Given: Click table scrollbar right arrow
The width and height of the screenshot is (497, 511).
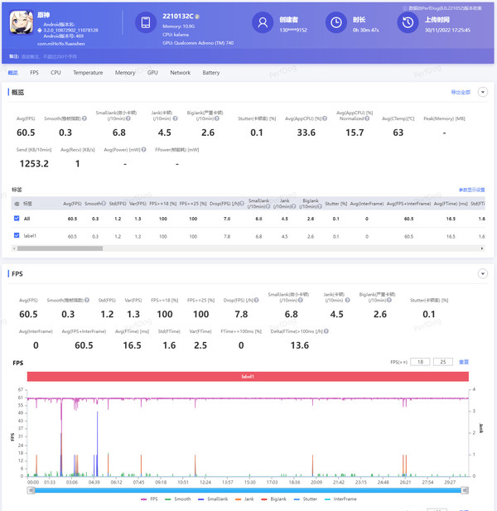Looking at the screenshot, I should point(482,248).
